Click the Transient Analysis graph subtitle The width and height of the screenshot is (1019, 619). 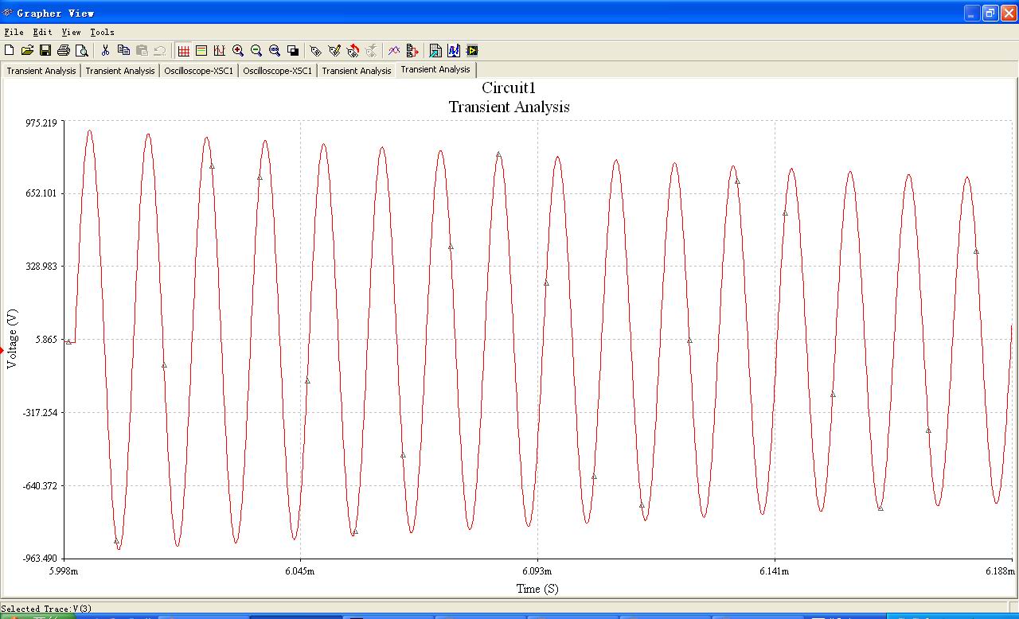(509, 107)
